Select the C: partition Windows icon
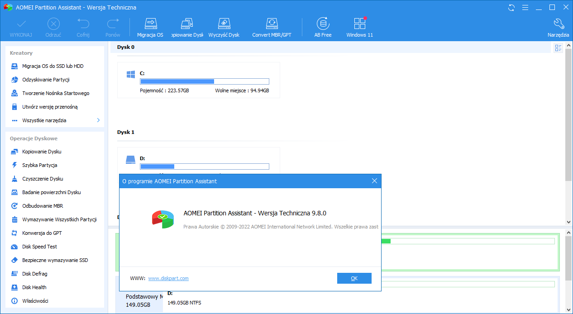This screenshot has height=314, width=573. point(131,75)
